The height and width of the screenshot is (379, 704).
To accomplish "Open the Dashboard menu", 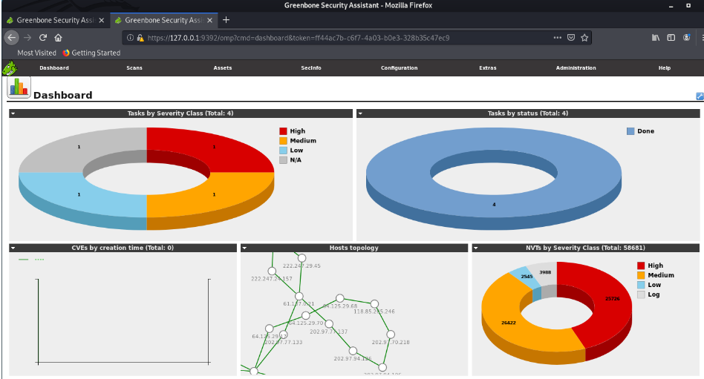I will pyautogui.click(x=54, y=68).
